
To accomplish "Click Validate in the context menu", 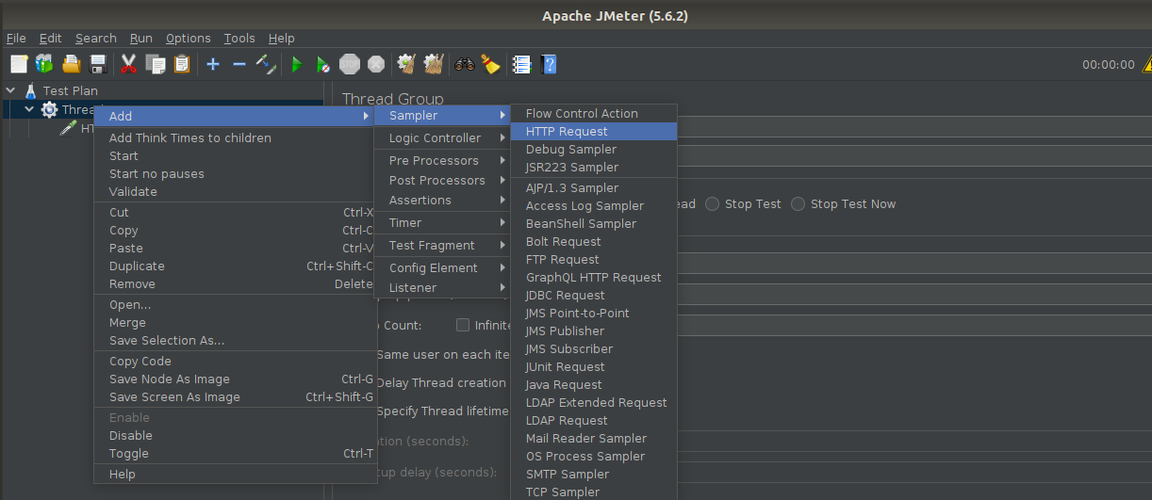I will tap(236, 191).
